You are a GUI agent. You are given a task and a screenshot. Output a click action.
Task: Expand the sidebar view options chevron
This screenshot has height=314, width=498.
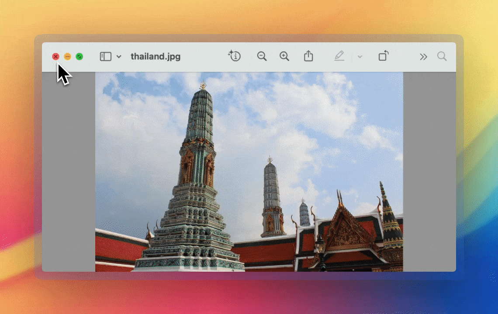click(119, 57)
